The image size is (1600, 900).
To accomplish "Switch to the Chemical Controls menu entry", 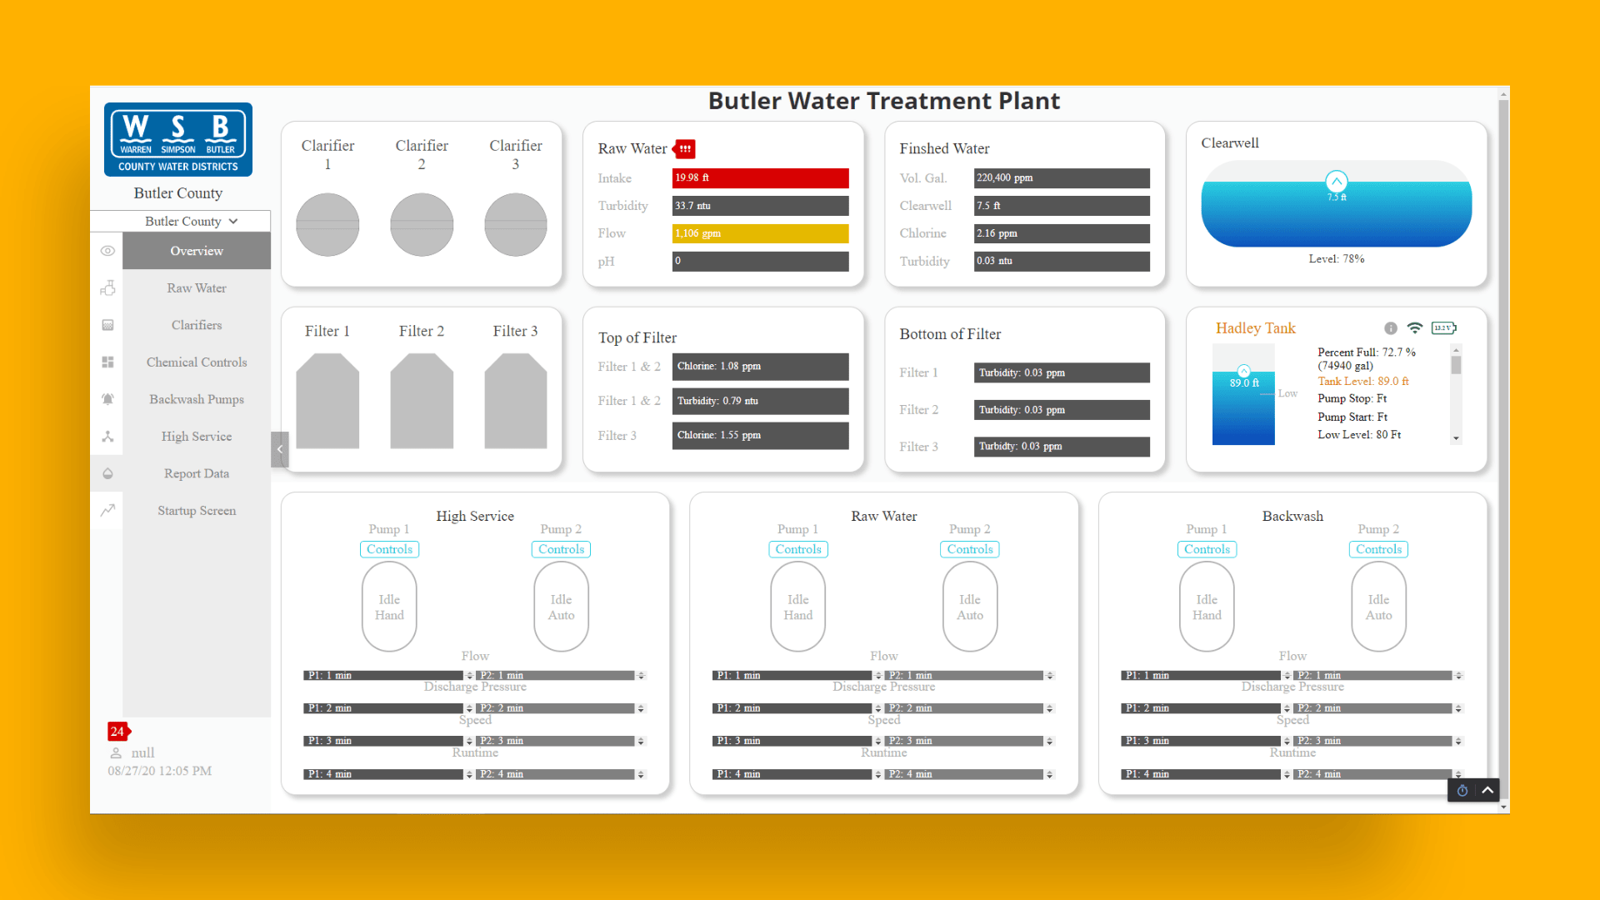I will click(196, 362).
